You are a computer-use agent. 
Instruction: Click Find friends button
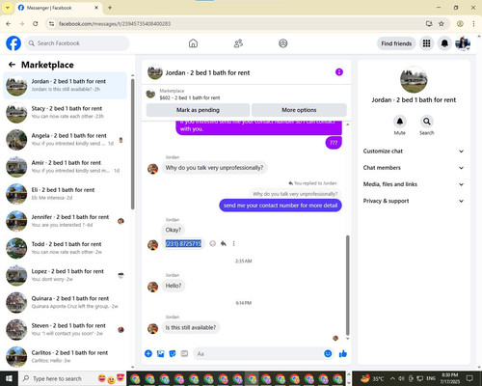tap(396, 43)
